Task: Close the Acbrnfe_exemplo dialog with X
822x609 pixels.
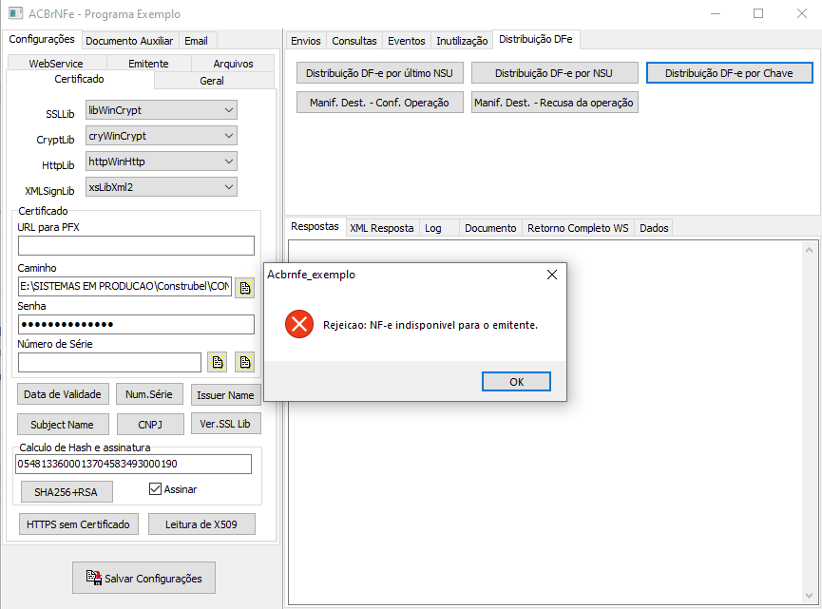Action: [x=552, y=275]
